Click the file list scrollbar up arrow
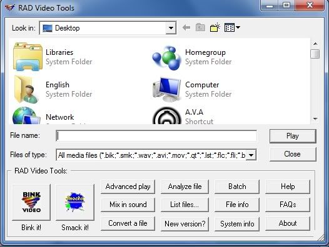 315,44
